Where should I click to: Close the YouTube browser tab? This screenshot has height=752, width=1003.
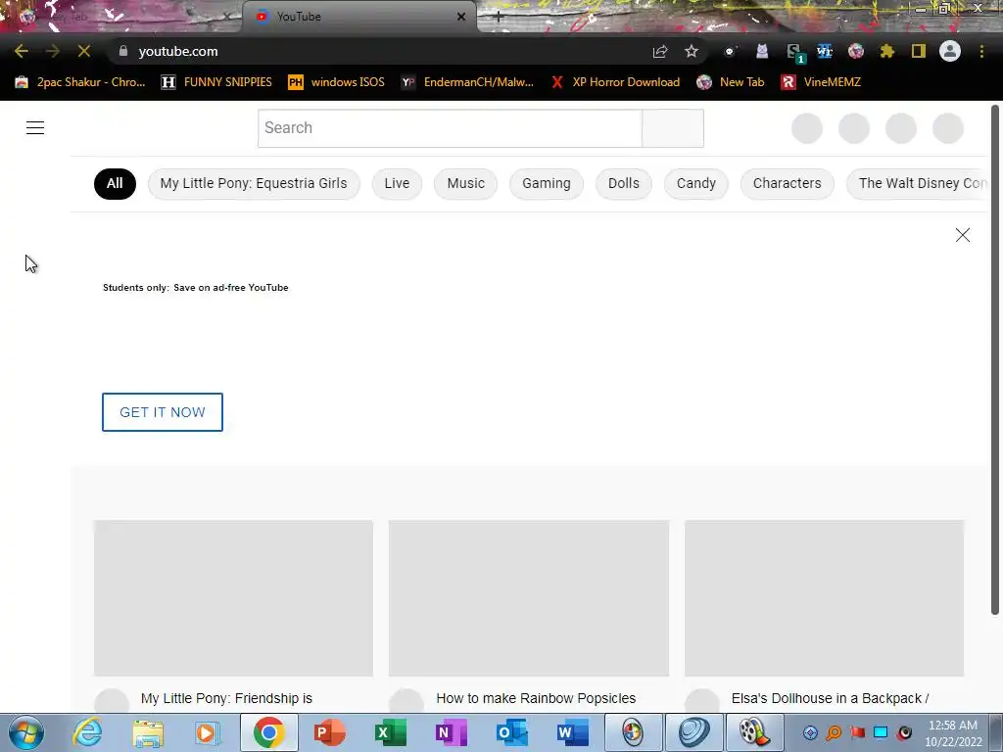461,17
